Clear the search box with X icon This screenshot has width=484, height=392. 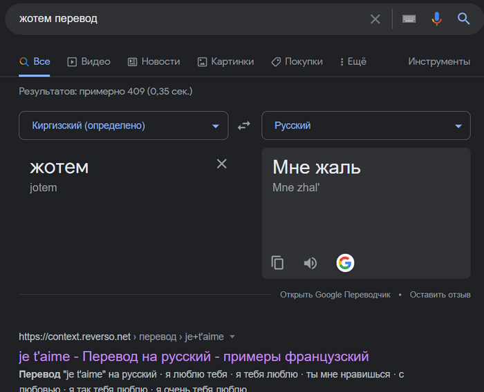(375, 19)
